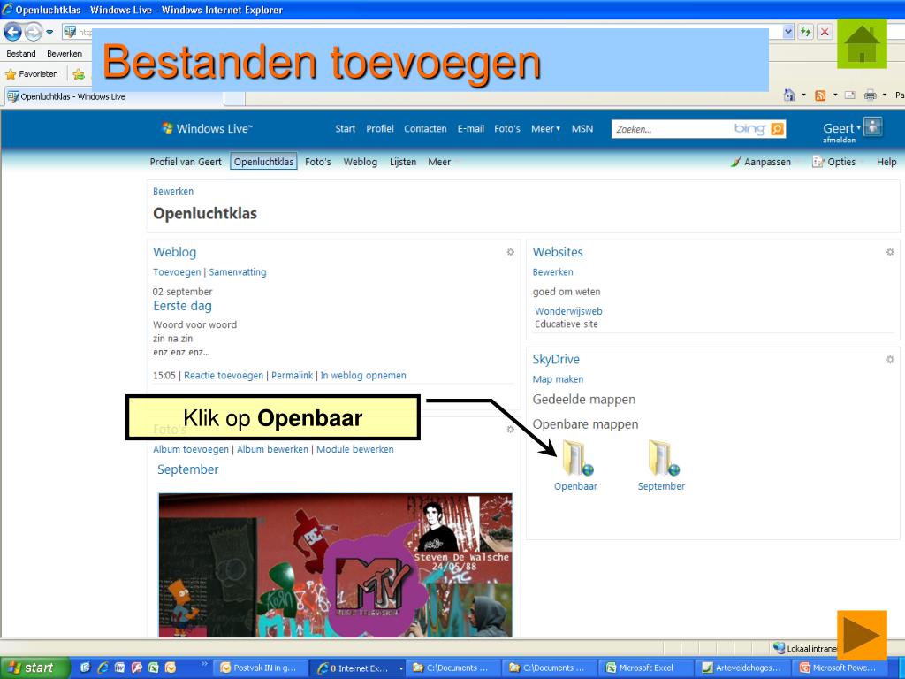The image size is (905, 679).
Task: Click the Print icon in command bar
Action: pos(871,95)
